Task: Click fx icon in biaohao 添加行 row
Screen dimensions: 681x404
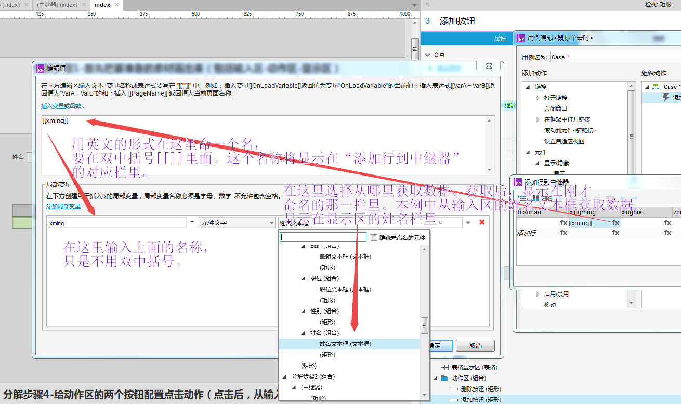Action: click(564, 233)
